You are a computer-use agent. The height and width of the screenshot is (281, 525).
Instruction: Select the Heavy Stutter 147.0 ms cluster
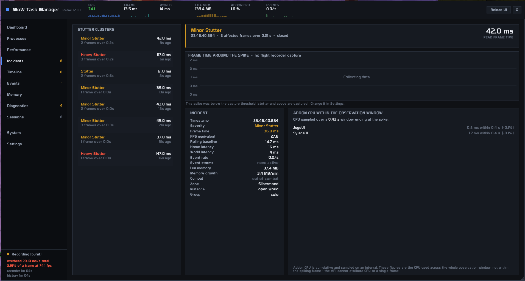click(x=125, y=156)
